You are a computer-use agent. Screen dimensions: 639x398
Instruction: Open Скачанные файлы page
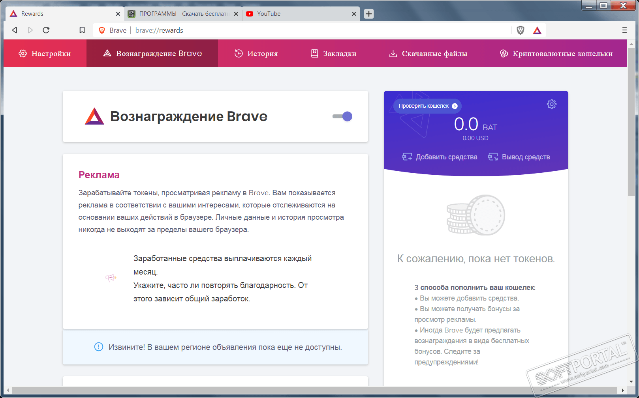click(429, 53)
